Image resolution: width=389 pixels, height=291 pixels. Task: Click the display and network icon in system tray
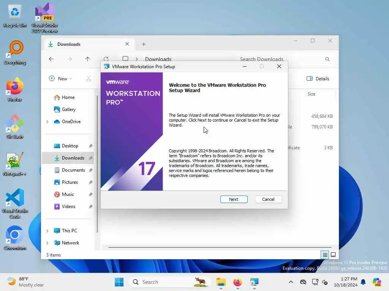tap(315, 282)
